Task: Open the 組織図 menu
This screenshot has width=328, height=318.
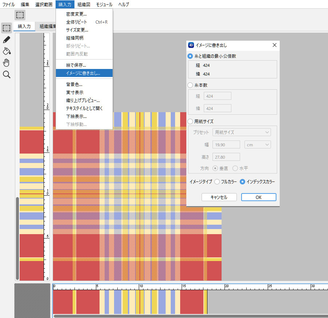Action: pos(84,4)
